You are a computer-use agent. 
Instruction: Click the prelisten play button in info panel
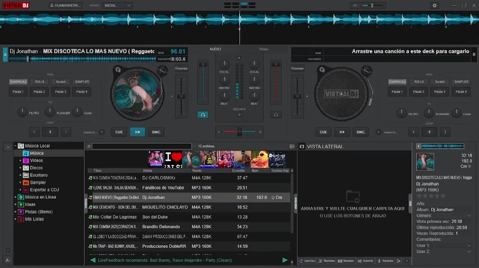coord(419,146)
